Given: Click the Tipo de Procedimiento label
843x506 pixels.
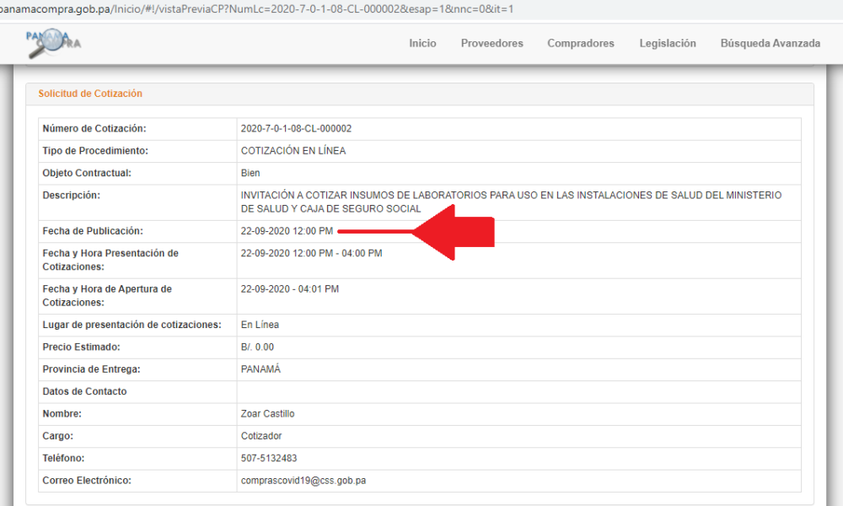Looking at the screenshot, I should tap(96, 151).
